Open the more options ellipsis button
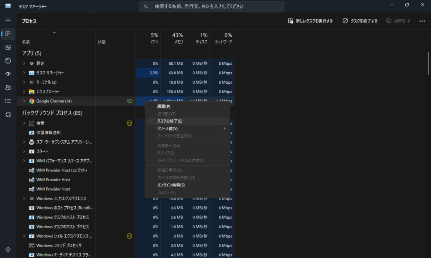Viewport: 431px width, 258px height. (x=422, y=21)
